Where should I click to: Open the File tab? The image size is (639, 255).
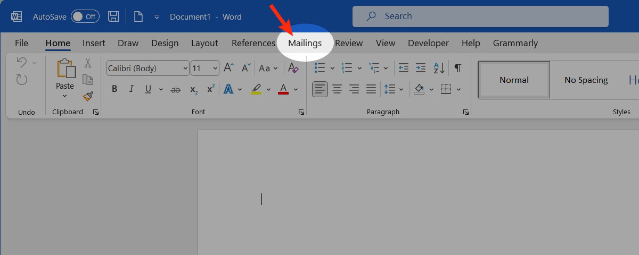pyautogui.click(x=21, y=43)
